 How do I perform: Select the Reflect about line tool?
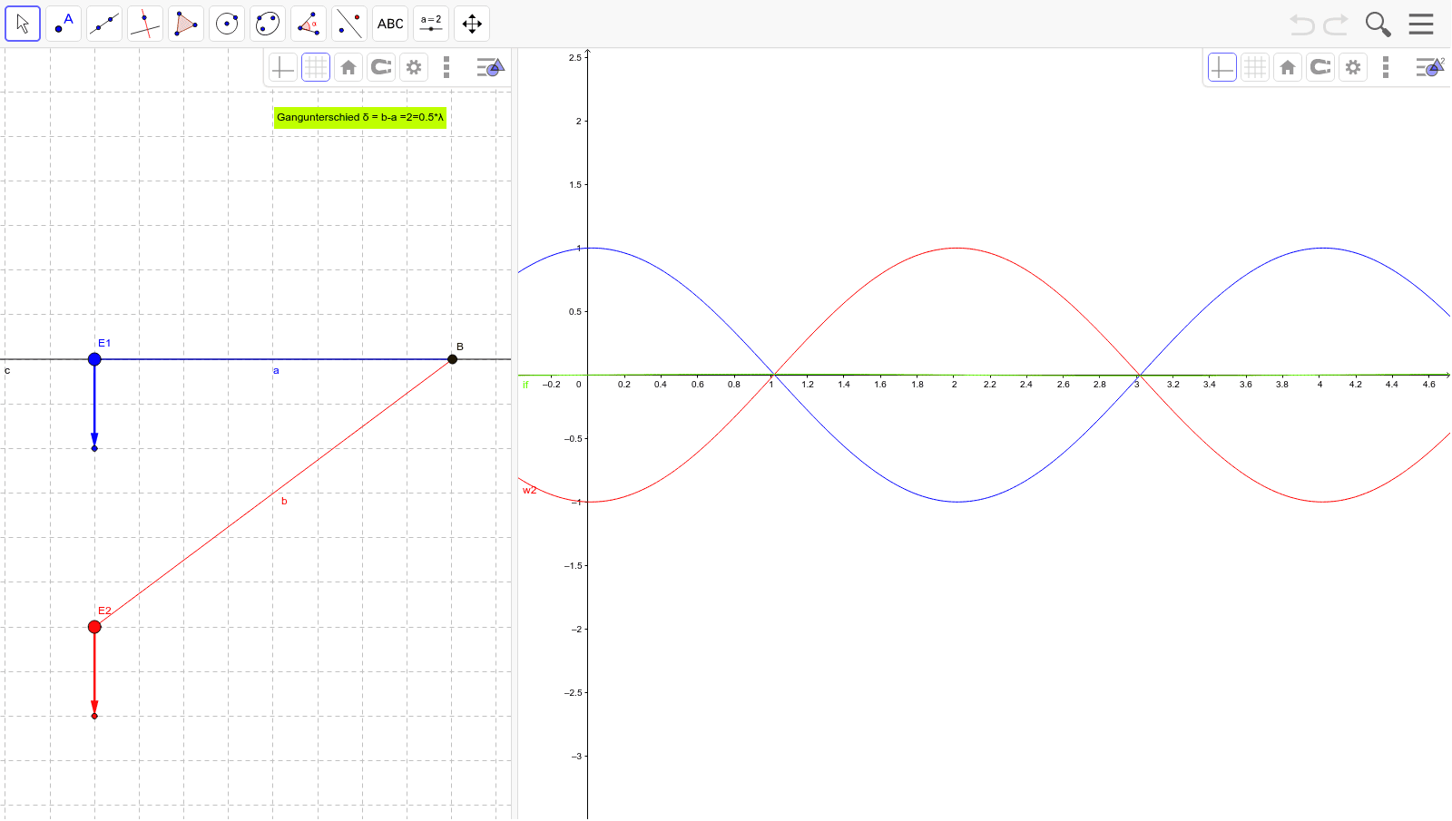pos(349,24)
